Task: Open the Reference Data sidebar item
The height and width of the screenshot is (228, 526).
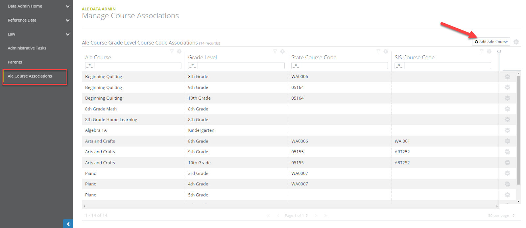Action: click(22, 20)
